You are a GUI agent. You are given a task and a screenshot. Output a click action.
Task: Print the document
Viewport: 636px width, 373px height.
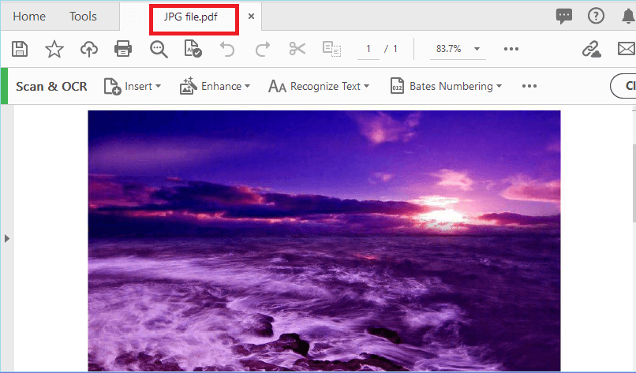[123, 49]
